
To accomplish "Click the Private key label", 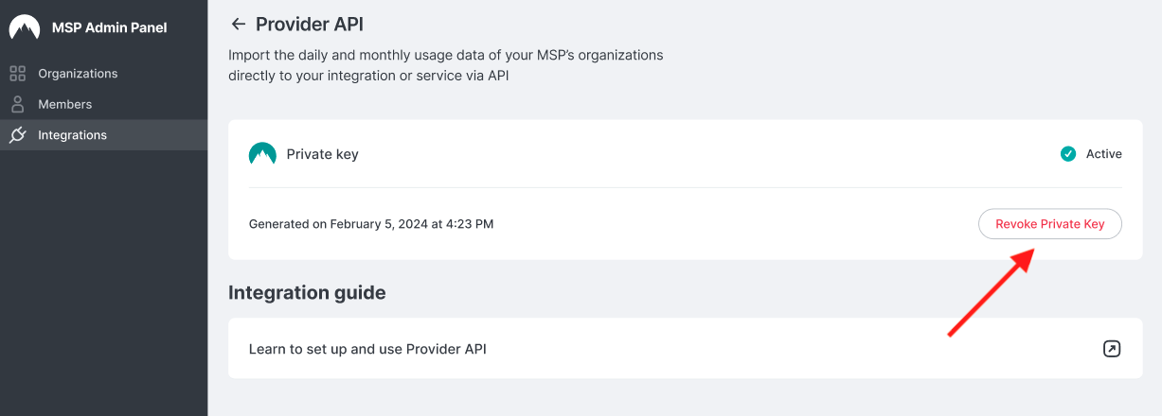I will click(323, 154).
